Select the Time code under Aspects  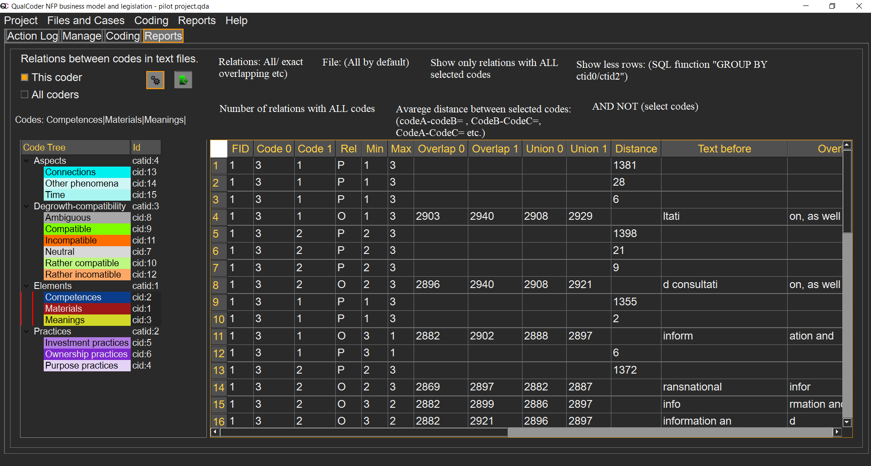(55, 194)
